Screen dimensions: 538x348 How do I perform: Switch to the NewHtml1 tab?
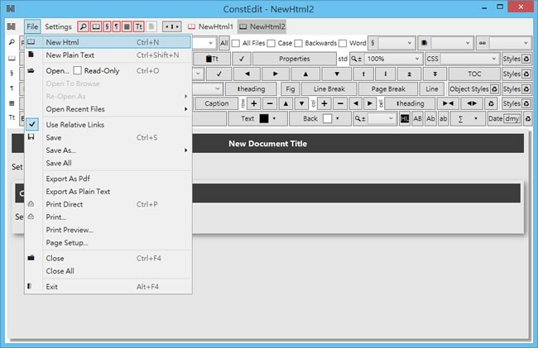210,26
